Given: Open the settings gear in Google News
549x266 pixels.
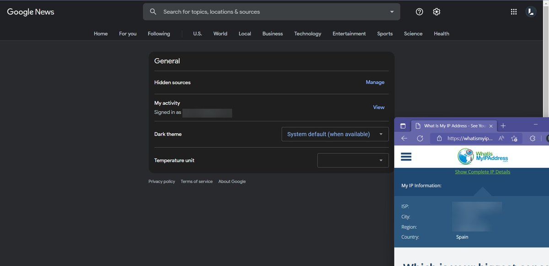Looking at the screenshot, I should 436,12.
